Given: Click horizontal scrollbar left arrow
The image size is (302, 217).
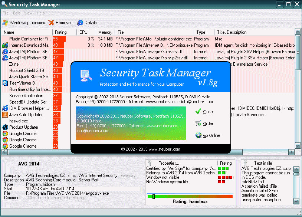Looking at the screenshot, I should pyautogui.click(x=4, y=152).
